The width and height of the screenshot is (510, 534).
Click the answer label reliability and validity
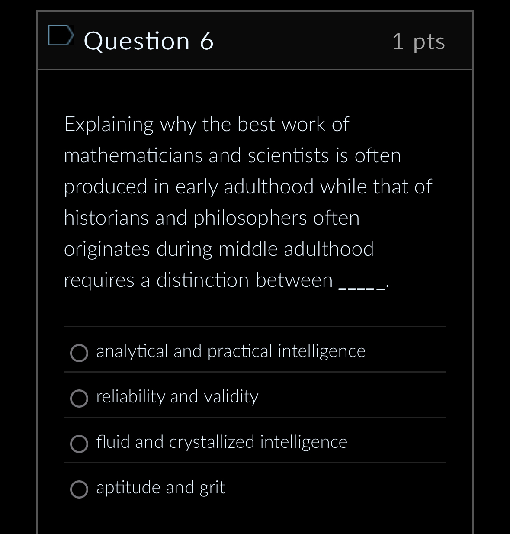177,396
